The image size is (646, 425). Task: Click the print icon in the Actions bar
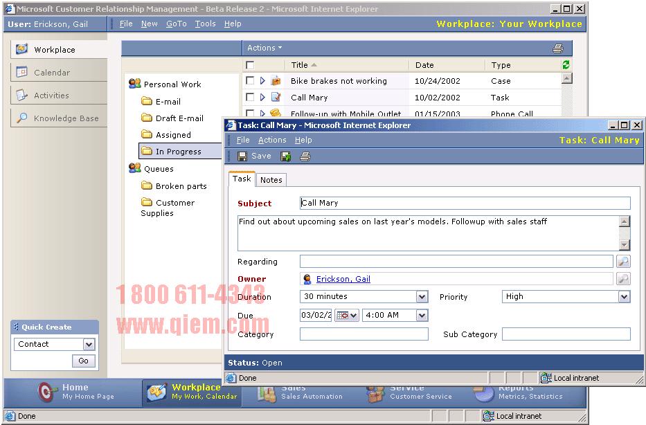(x=558, y=48)
